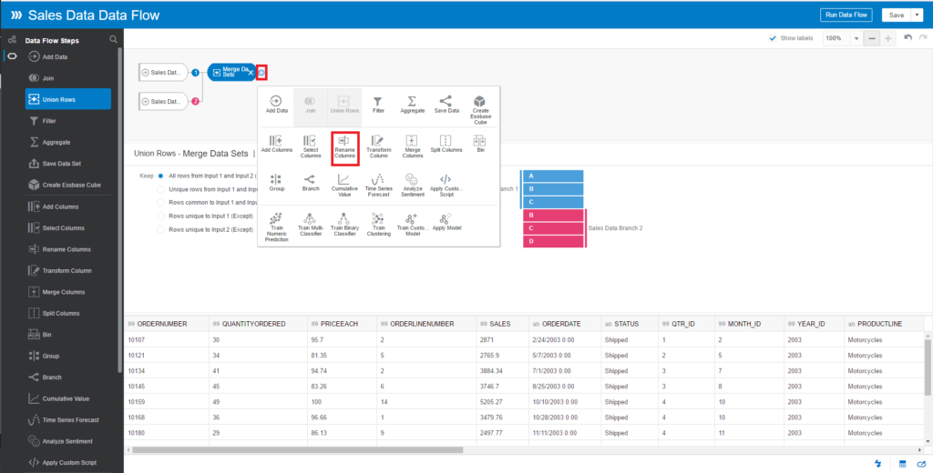Click the PRODUCTLINE column header
Screen dimensions: 933x473
point(884,324)
